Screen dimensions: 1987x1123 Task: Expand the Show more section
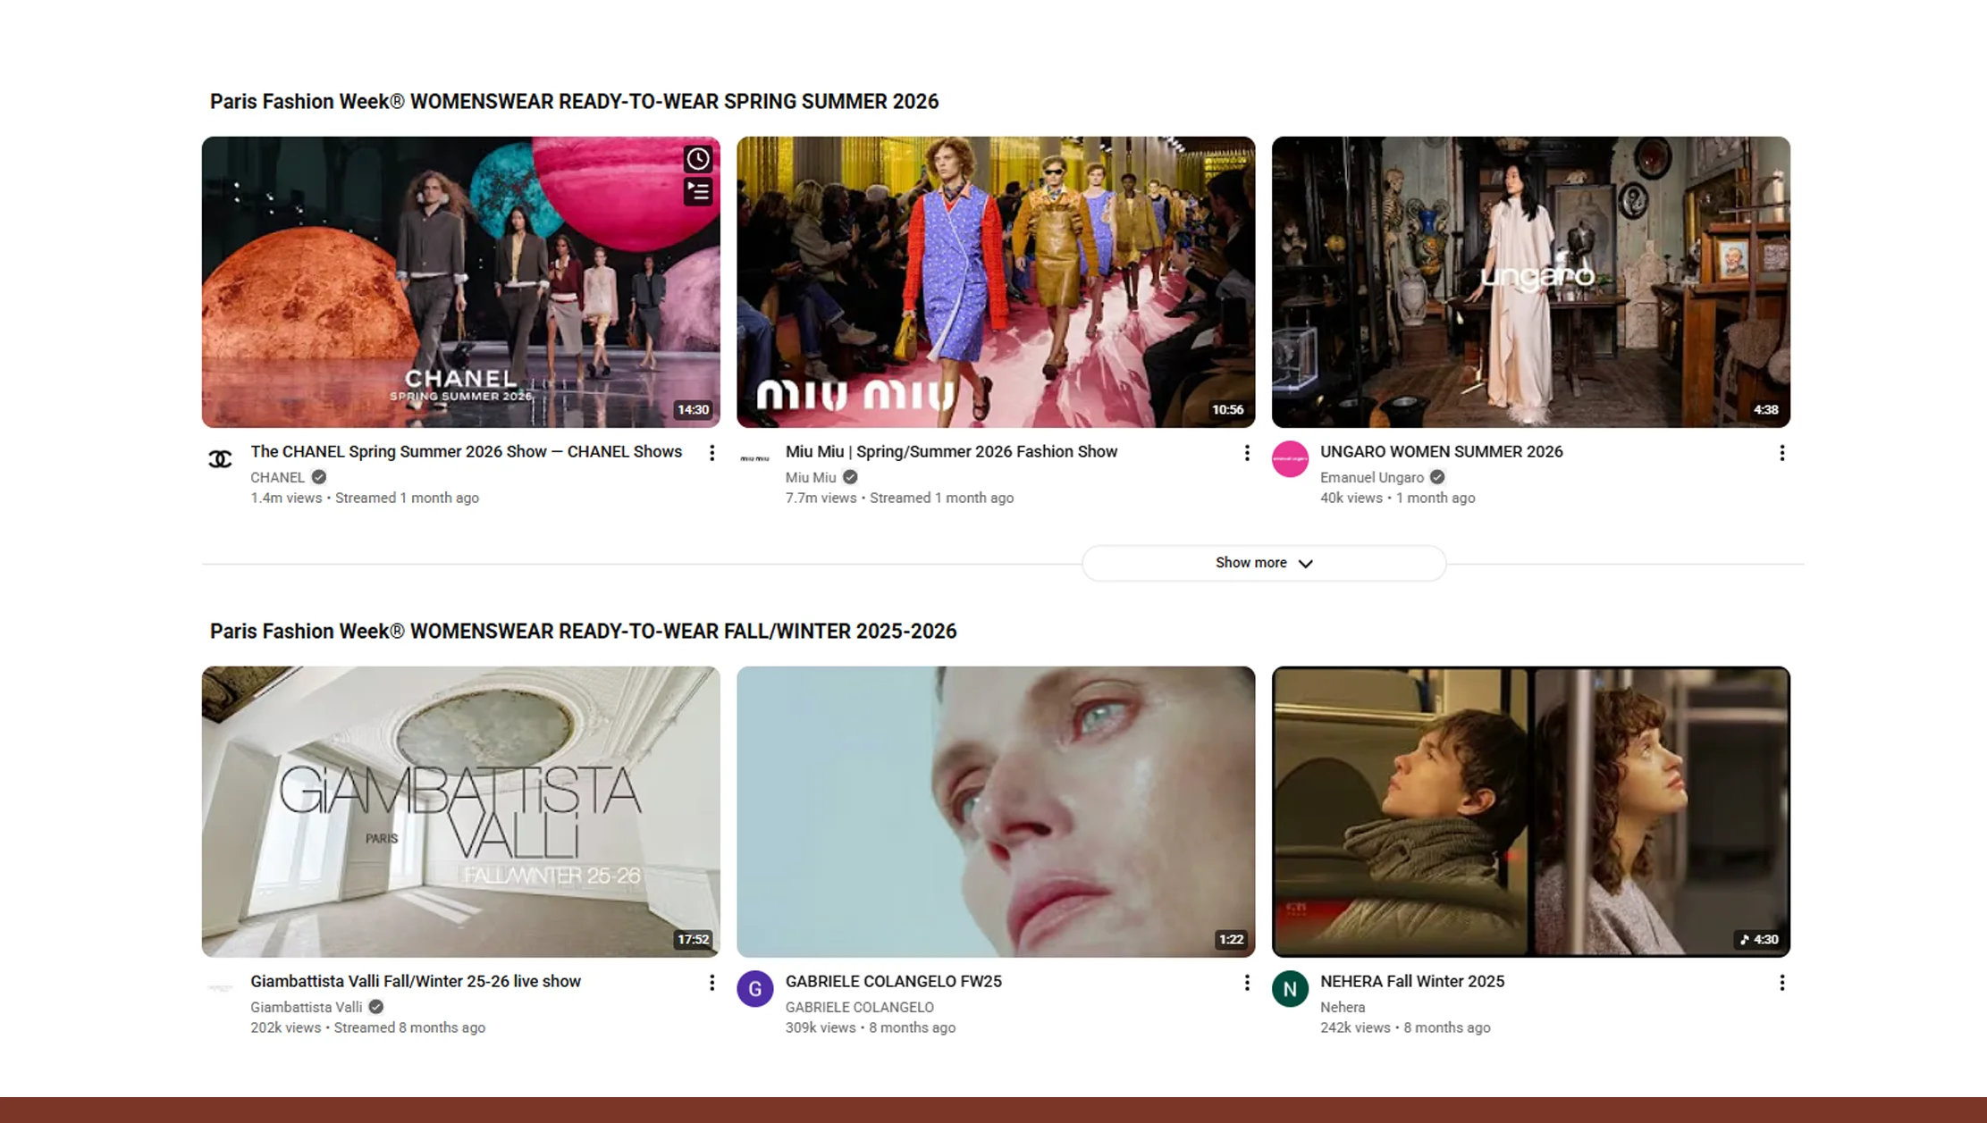click(1263, 563)
